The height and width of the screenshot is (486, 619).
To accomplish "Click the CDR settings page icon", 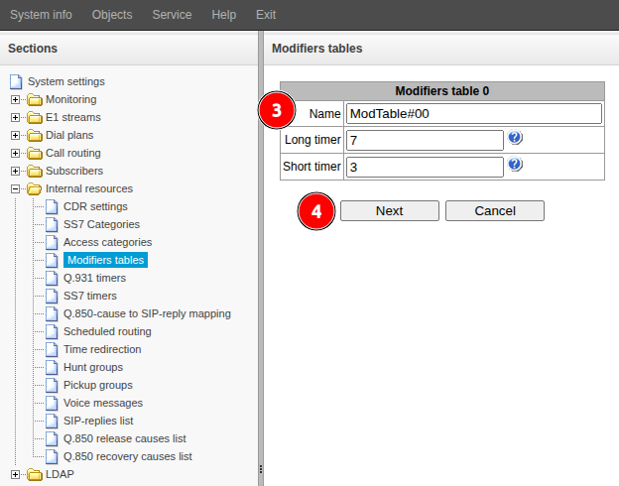I will point(53,206).
